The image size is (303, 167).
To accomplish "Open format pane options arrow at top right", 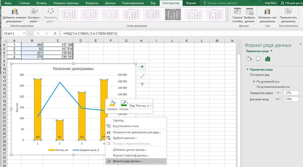I will 300,44.
